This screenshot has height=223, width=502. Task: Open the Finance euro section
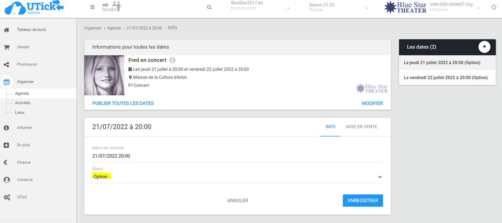click(24, 162)
